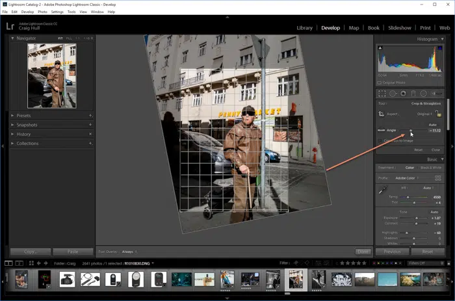
Task: Show the second window display button 2
Action: pyautogui.click(x=19, y=263)
